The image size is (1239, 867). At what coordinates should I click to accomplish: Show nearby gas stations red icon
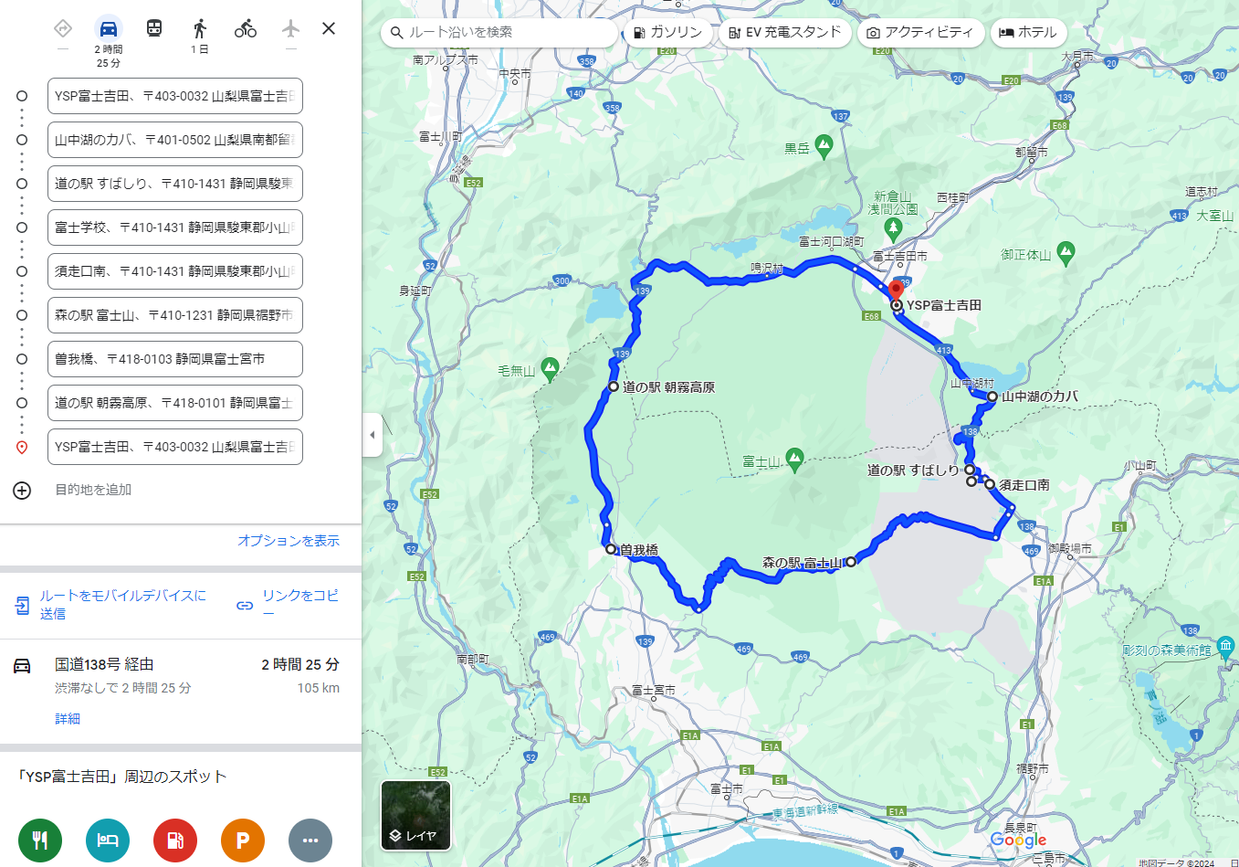[x=175, y=841]
